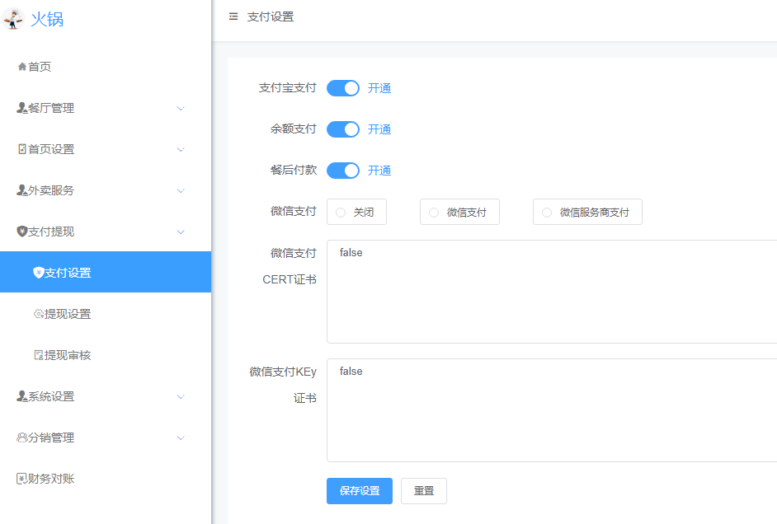Toggle the 餐后付款 switch
The image size is (777, 524).
click(x=343, y=171)
